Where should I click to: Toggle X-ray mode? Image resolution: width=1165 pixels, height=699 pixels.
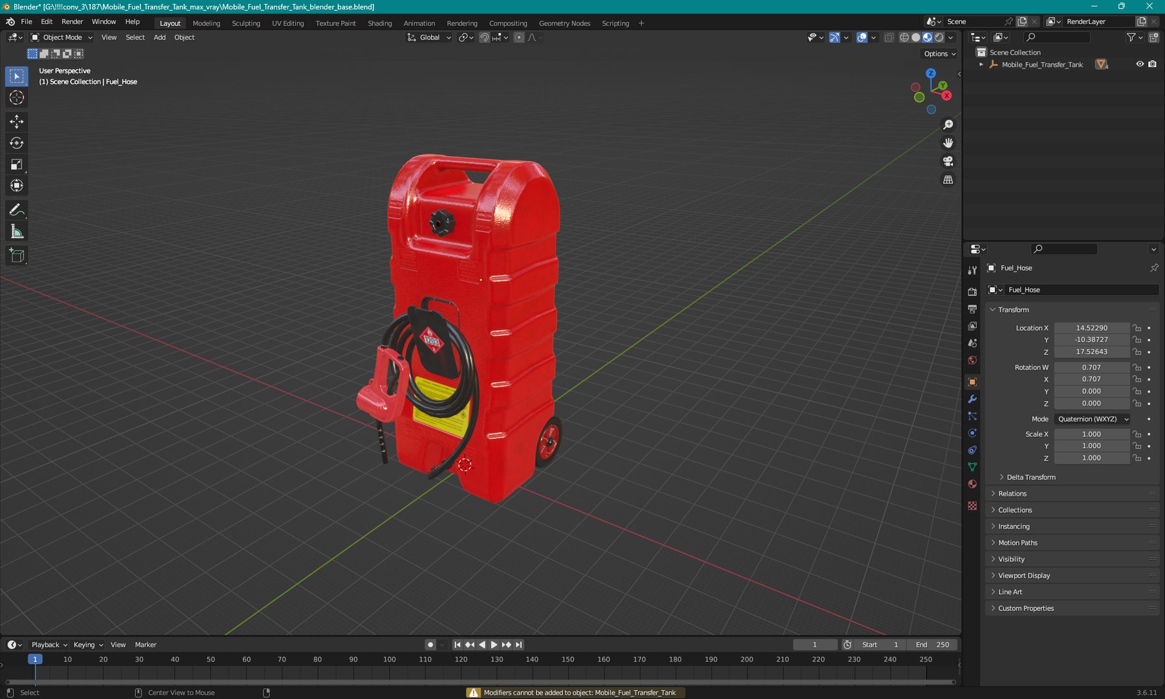pyautogui.click(x=889, y=38)
